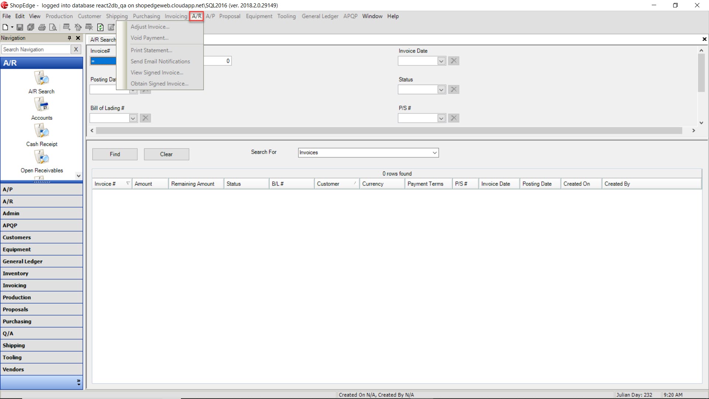
Task: Open the Status dropdown
Action: pos(441,89)
